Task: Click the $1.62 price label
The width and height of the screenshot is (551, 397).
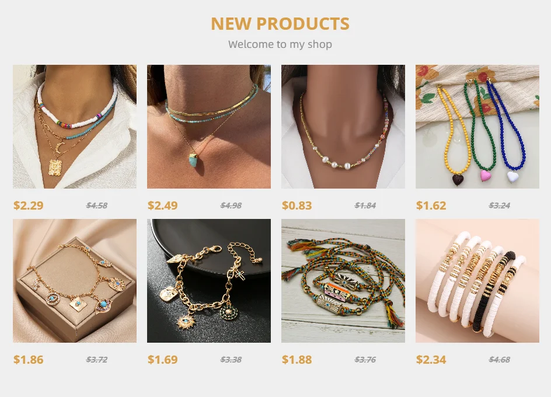Action: (x=431, y=206)
